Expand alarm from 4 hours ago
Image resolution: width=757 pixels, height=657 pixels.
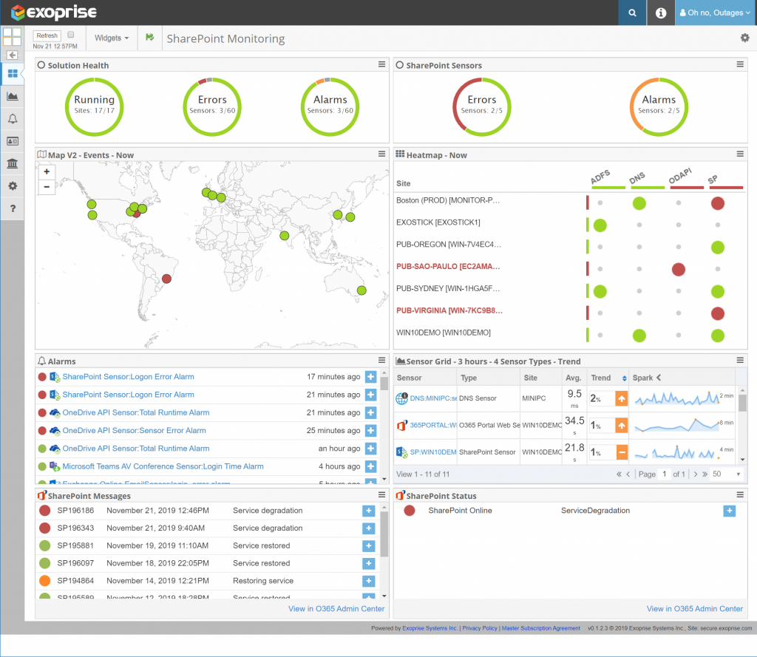371,466
